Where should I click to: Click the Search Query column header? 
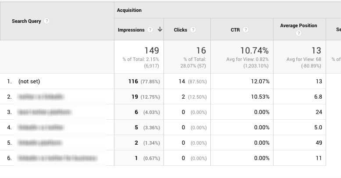(26, 21)
